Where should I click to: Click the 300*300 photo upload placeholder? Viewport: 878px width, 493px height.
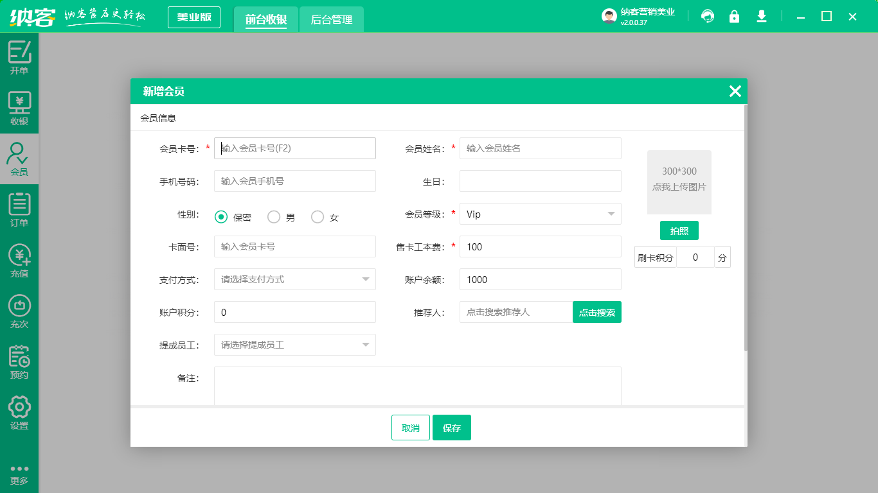click(679, 182)
